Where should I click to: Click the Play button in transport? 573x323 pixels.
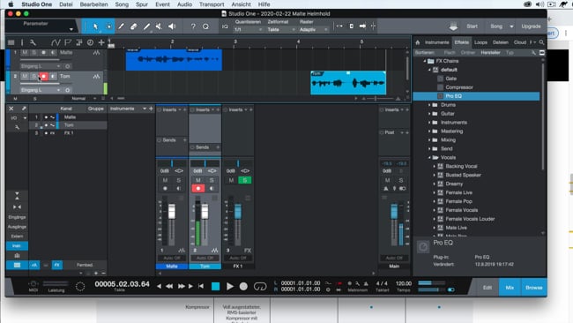[x=230, y=287]
